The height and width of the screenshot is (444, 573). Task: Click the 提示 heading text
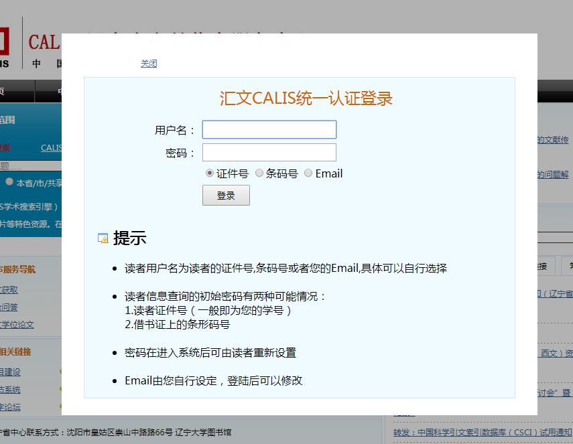click(x=130, y=238)
